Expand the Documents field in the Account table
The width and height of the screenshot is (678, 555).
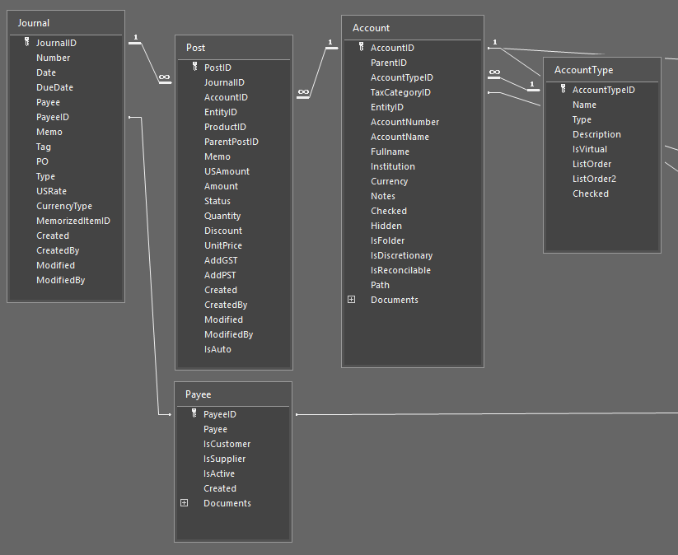pos(349,299)
